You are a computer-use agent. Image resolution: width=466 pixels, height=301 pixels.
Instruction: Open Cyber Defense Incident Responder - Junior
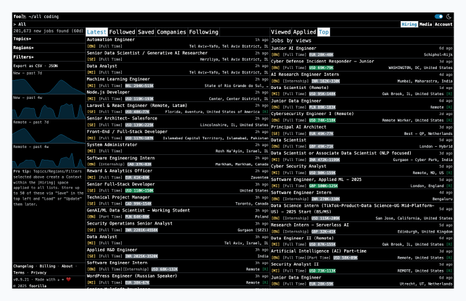(x=322, y=62)
